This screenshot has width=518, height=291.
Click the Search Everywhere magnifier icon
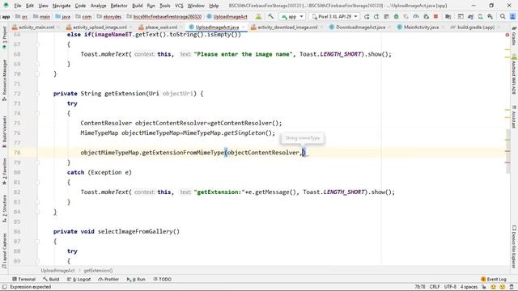(503, 16)
